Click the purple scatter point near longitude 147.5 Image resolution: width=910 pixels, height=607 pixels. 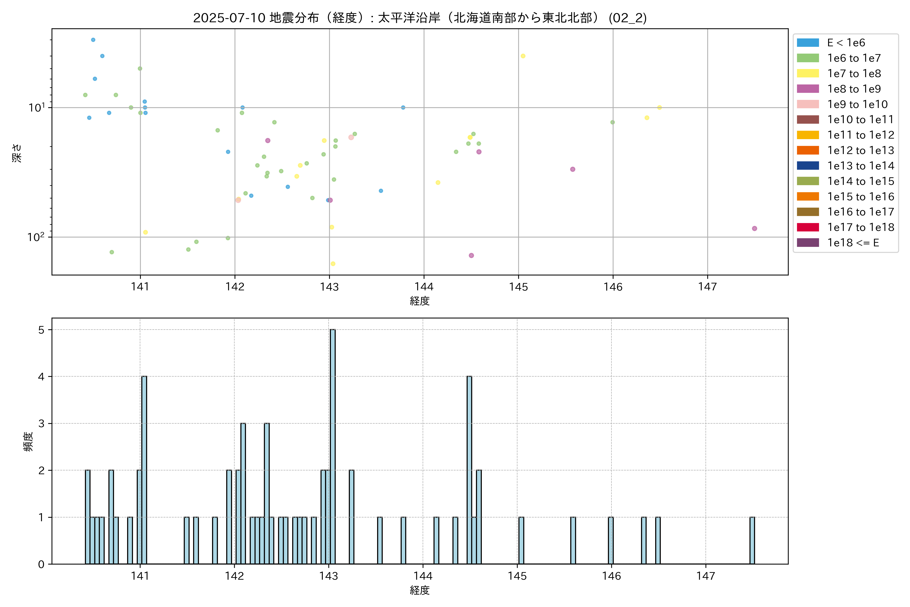click(x=755, y=228)
